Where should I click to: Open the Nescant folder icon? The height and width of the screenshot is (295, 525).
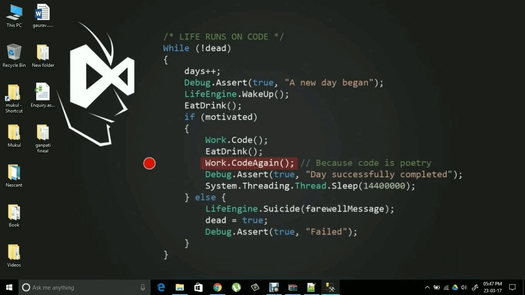click(14, 176)
